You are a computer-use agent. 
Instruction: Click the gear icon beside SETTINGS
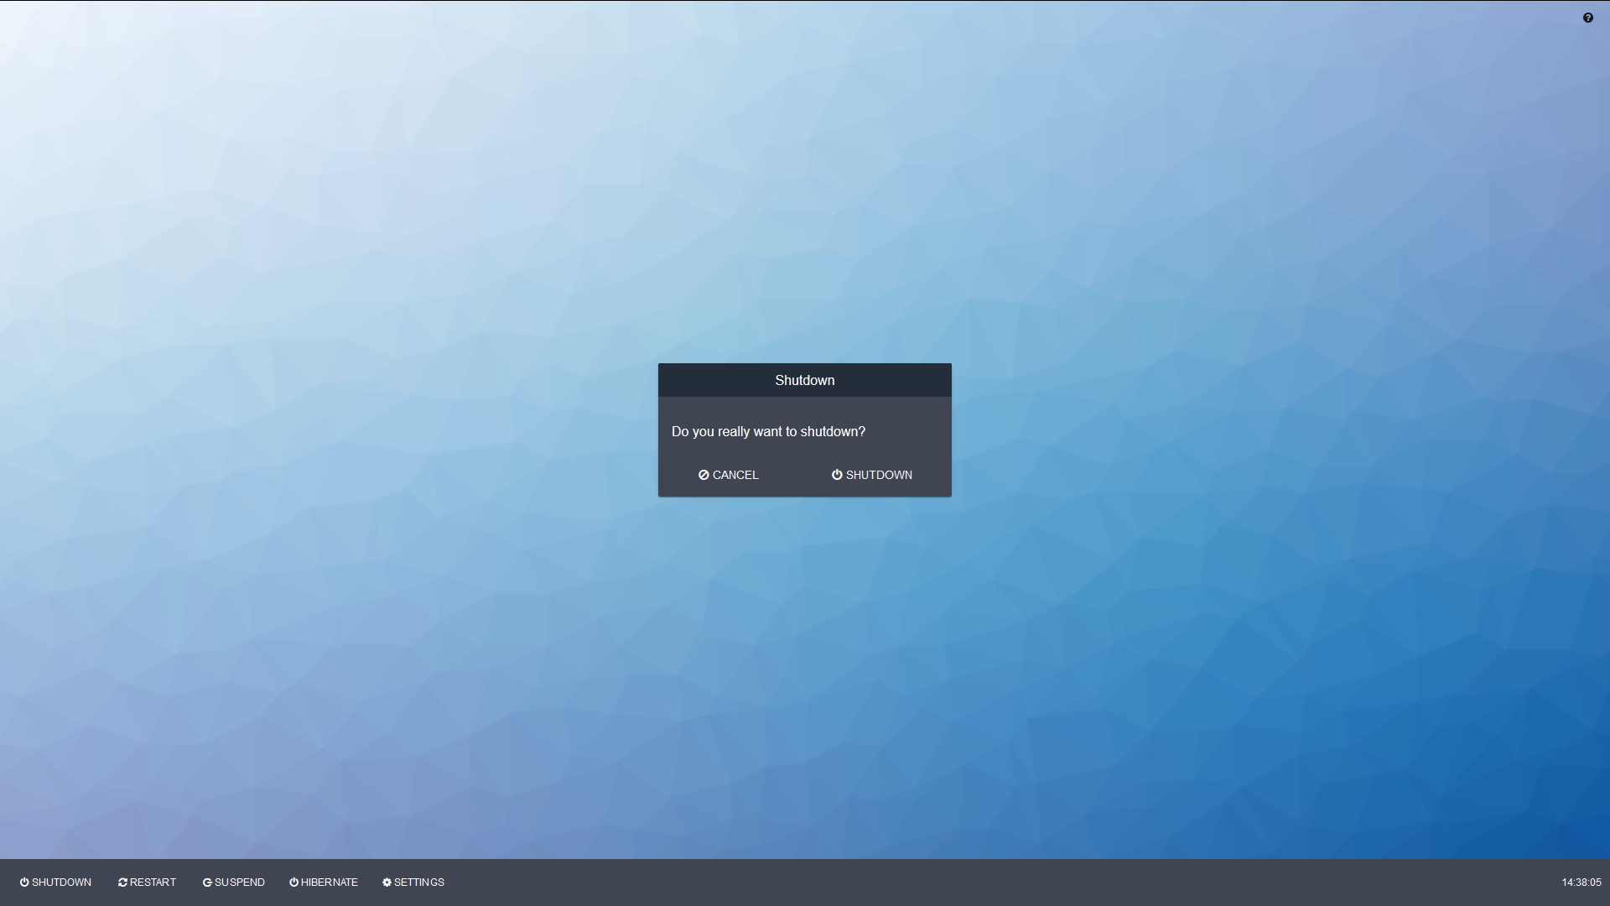coord(387,883)
